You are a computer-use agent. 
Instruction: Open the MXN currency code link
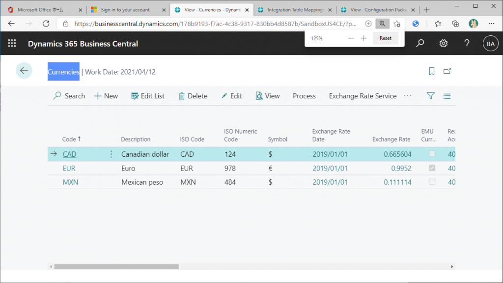click(x=70, y=182)
